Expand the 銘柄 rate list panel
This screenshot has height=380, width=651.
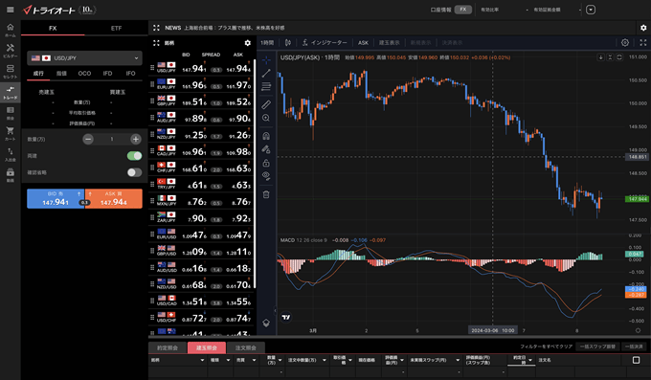156,43
